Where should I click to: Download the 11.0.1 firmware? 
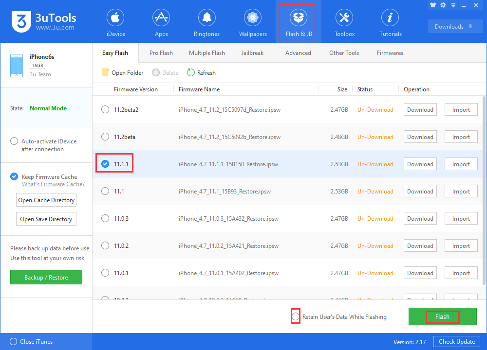(420, 273)
